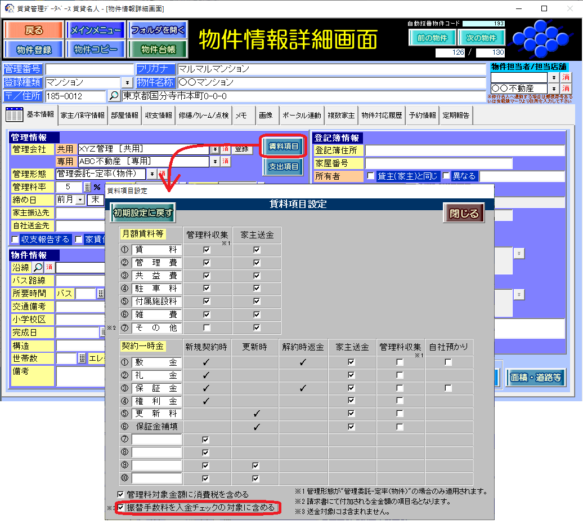Expand the 締め日 前月 dropdown
This screenshot has width=583, height=523.
click(79, 200)
